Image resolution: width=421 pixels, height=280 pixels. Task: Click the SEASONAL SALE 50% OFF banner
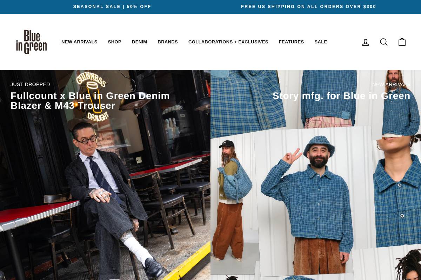(x=112, y=7)
